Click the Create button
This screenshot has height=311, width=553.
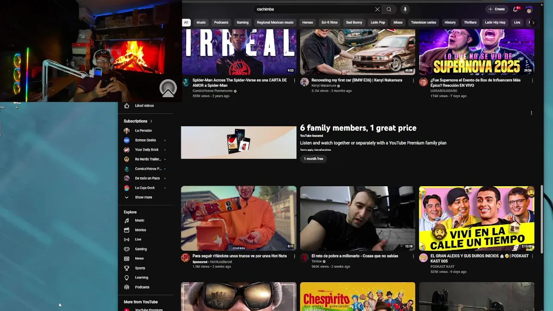[496, 9]
